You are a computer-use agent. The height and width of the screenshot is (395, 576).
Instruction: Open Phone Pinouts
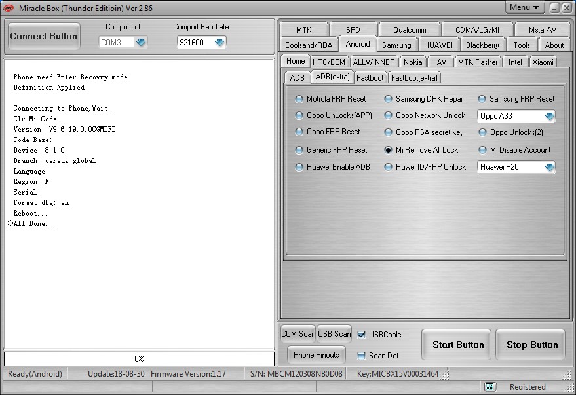pyautogui.click(x=317, y=355)
